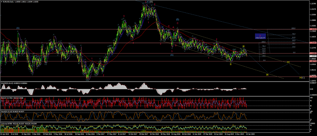317x136 pixels.
Task: Click the 61.8 label of upper Fibonacci retracement
Action: [x=294, y=37]
